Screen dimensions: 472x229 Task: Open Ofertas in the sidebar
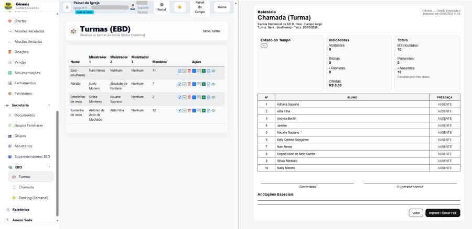[x=20, y=21]
